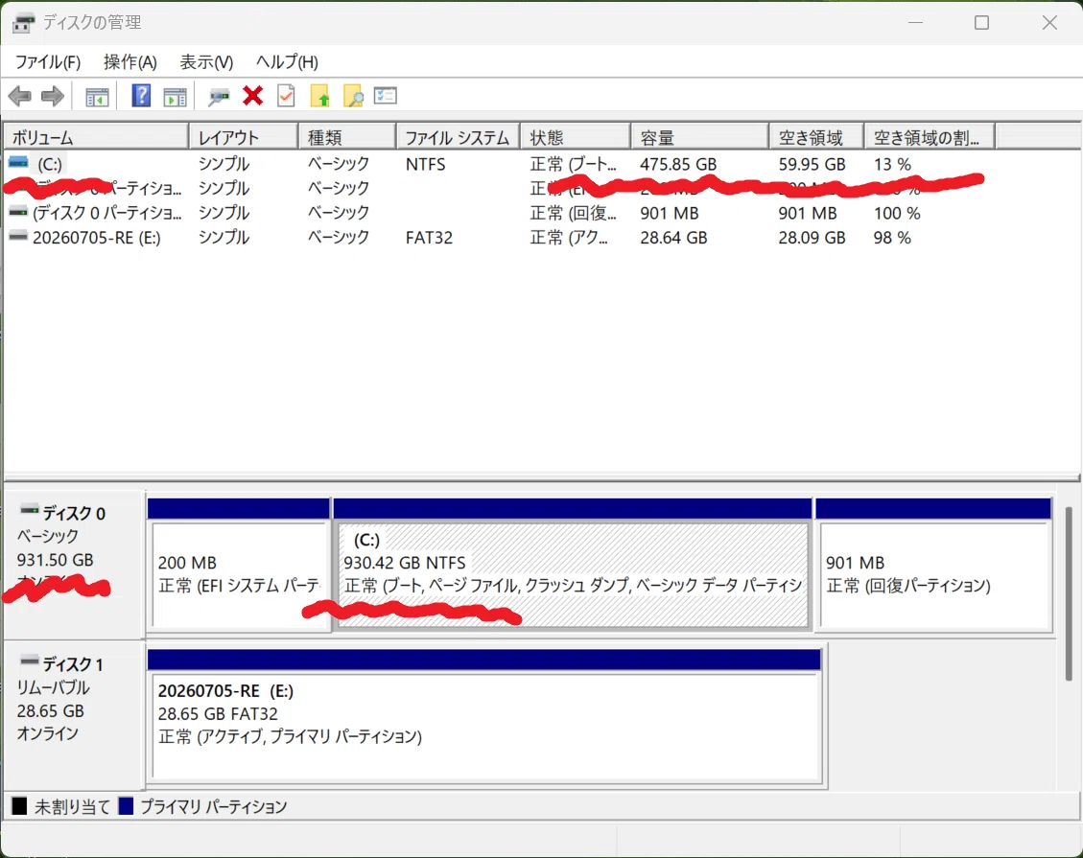Click the ディスクの管理 title bar app icon

point(23,23)
